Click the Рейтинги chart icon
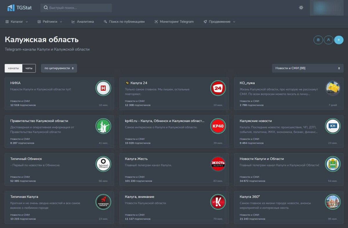The width and height of the screenshot is (348, 228). click(39, 22)
